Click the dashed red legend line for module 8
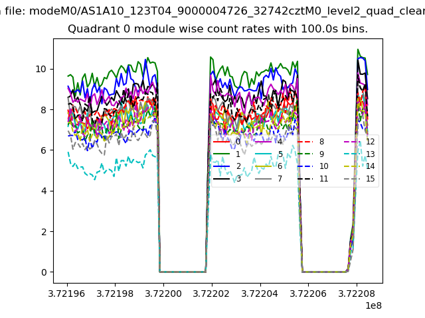 305,142
